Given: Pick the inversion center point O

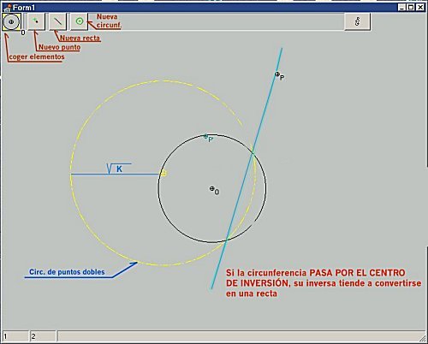Looking at the screenshot, I should 212,188.
